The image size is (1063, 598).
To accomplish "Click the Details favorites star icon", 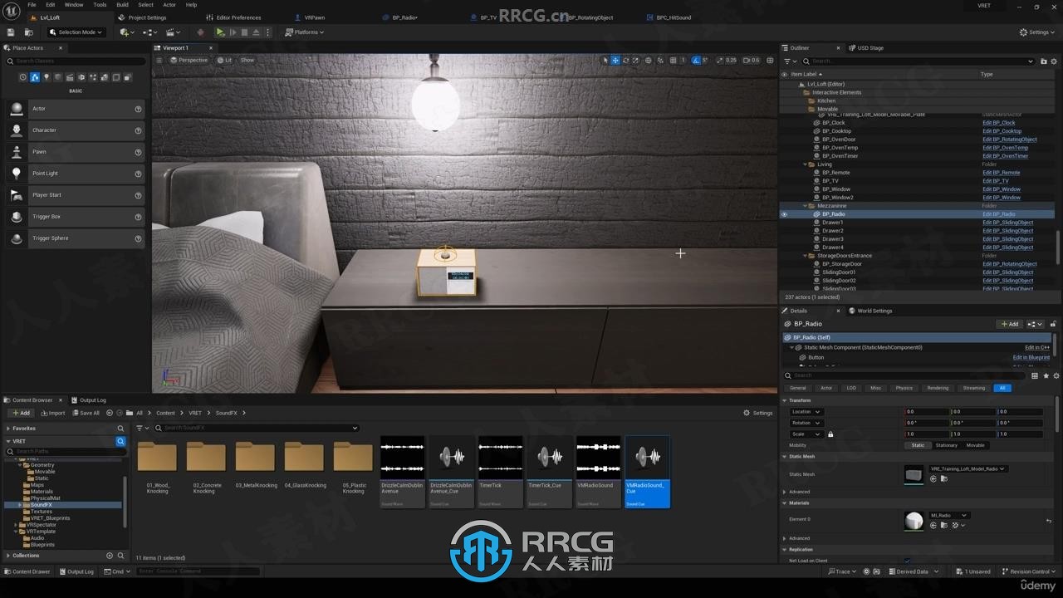I will [x=1046, y=375].
